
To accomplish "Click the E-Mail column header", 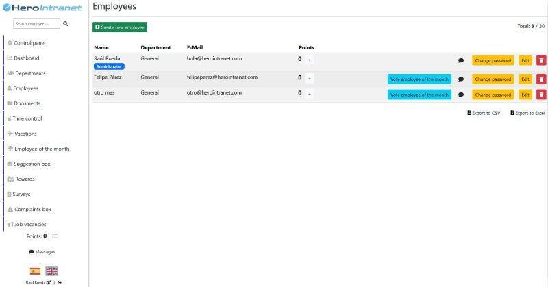I will (x=195, y=47).
